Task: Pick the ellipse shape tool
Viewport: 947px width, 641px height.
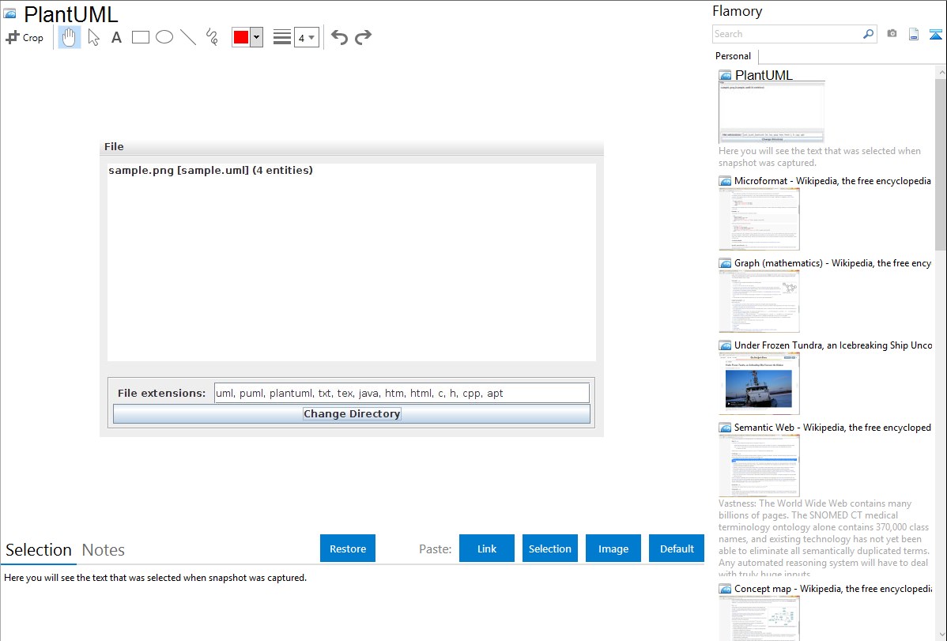Action: coord(164,37)
